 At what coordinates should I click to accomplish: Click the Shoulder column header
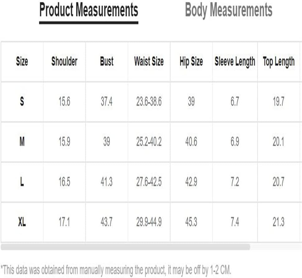tap(64, 62)
